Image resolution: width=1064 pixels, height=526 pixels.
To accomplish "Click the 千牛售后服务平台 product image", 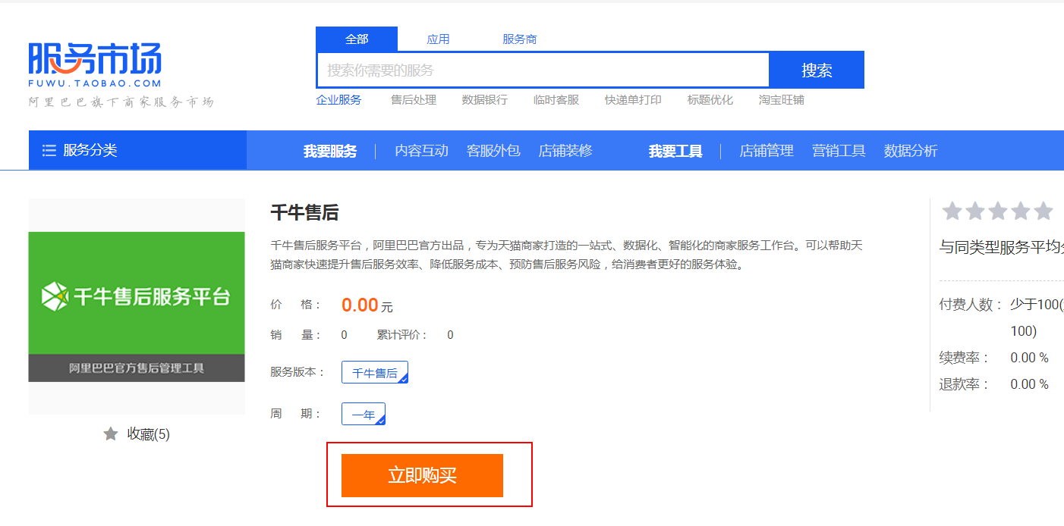I will pos(137,307).
